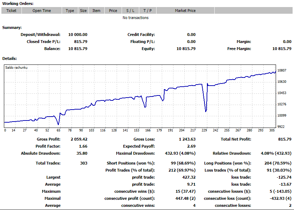Select the Free Margin value 10 815.79
Image resolution: width=294 pixels, height=210 pixels.
tap(282, 49)
